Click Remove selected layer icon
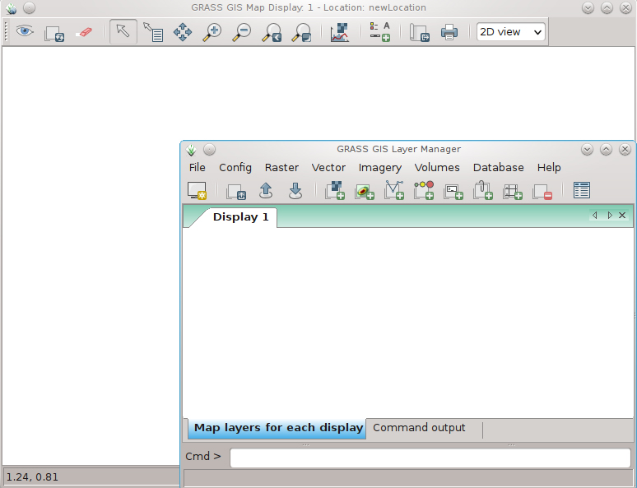Screen dimensions: 637x488 coord(542,191)
